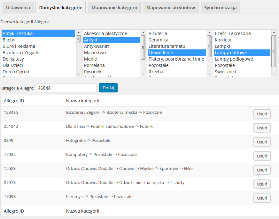Screen dimensions: 279x219
Task: Click Usuń for Foteliki samochodowe row
Action: coord(262,128)
